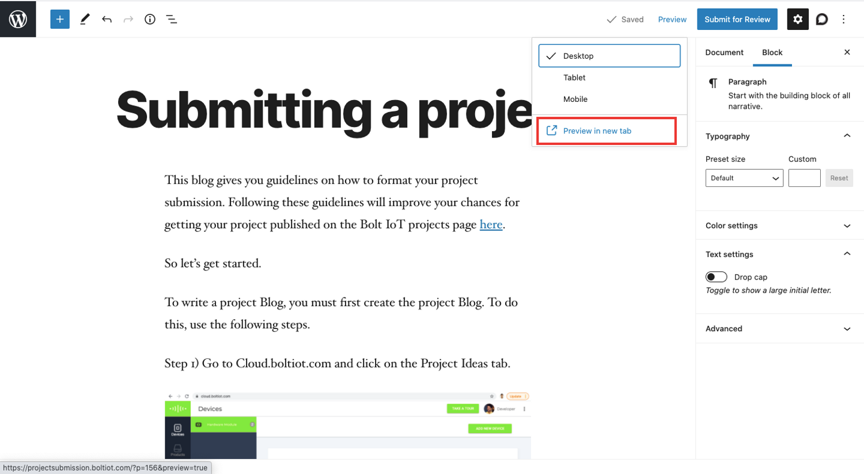Select the pencil Tools icon
The image size is (864, 474).
[x=85, y=19]
